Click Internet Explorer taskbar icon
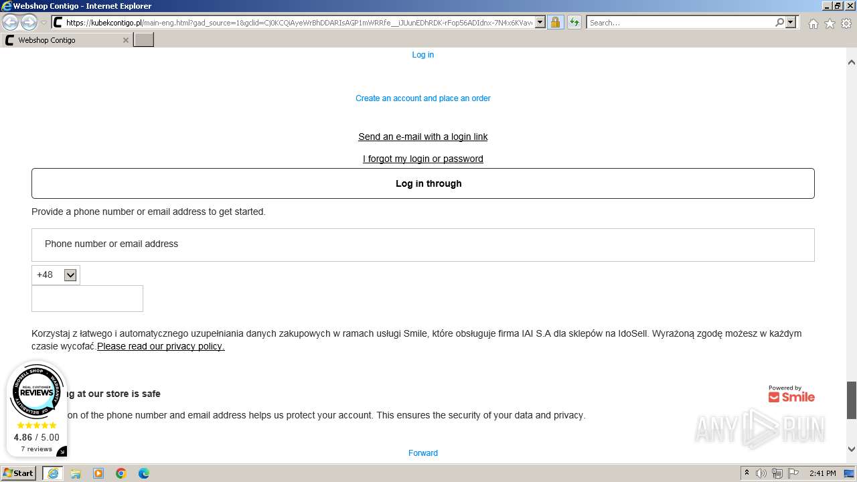Viewport: 857px width, 482px height. (53, 473)
